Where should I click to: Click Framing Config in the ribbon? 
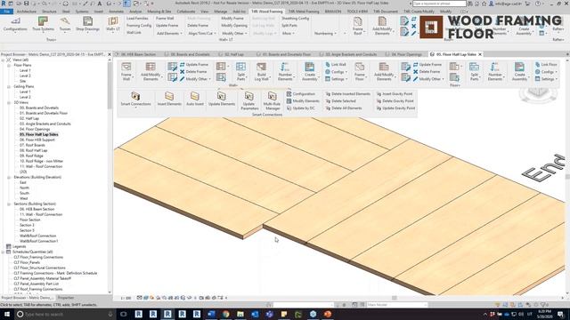139,26
